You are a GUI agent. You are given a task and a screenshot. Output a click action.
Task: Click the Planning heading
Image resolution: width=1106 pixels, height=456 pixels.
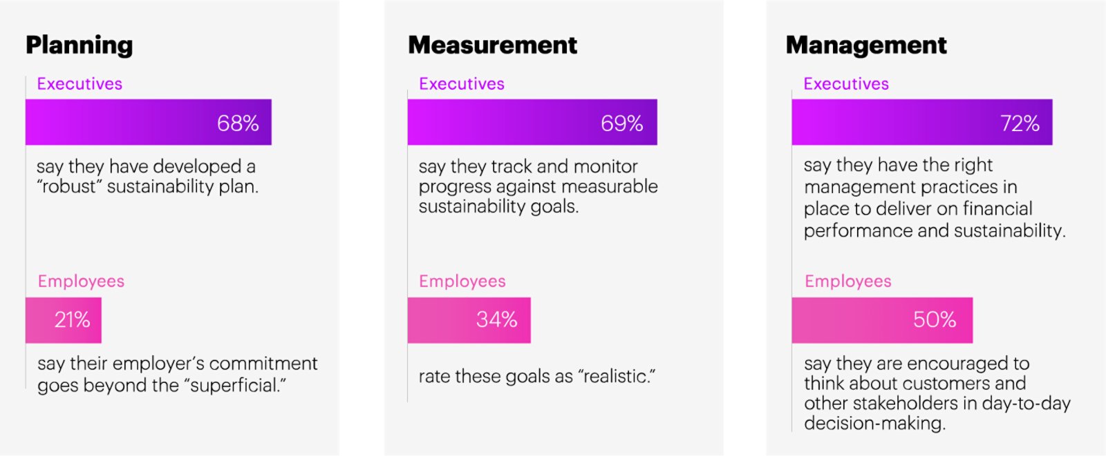pos(79,46)
